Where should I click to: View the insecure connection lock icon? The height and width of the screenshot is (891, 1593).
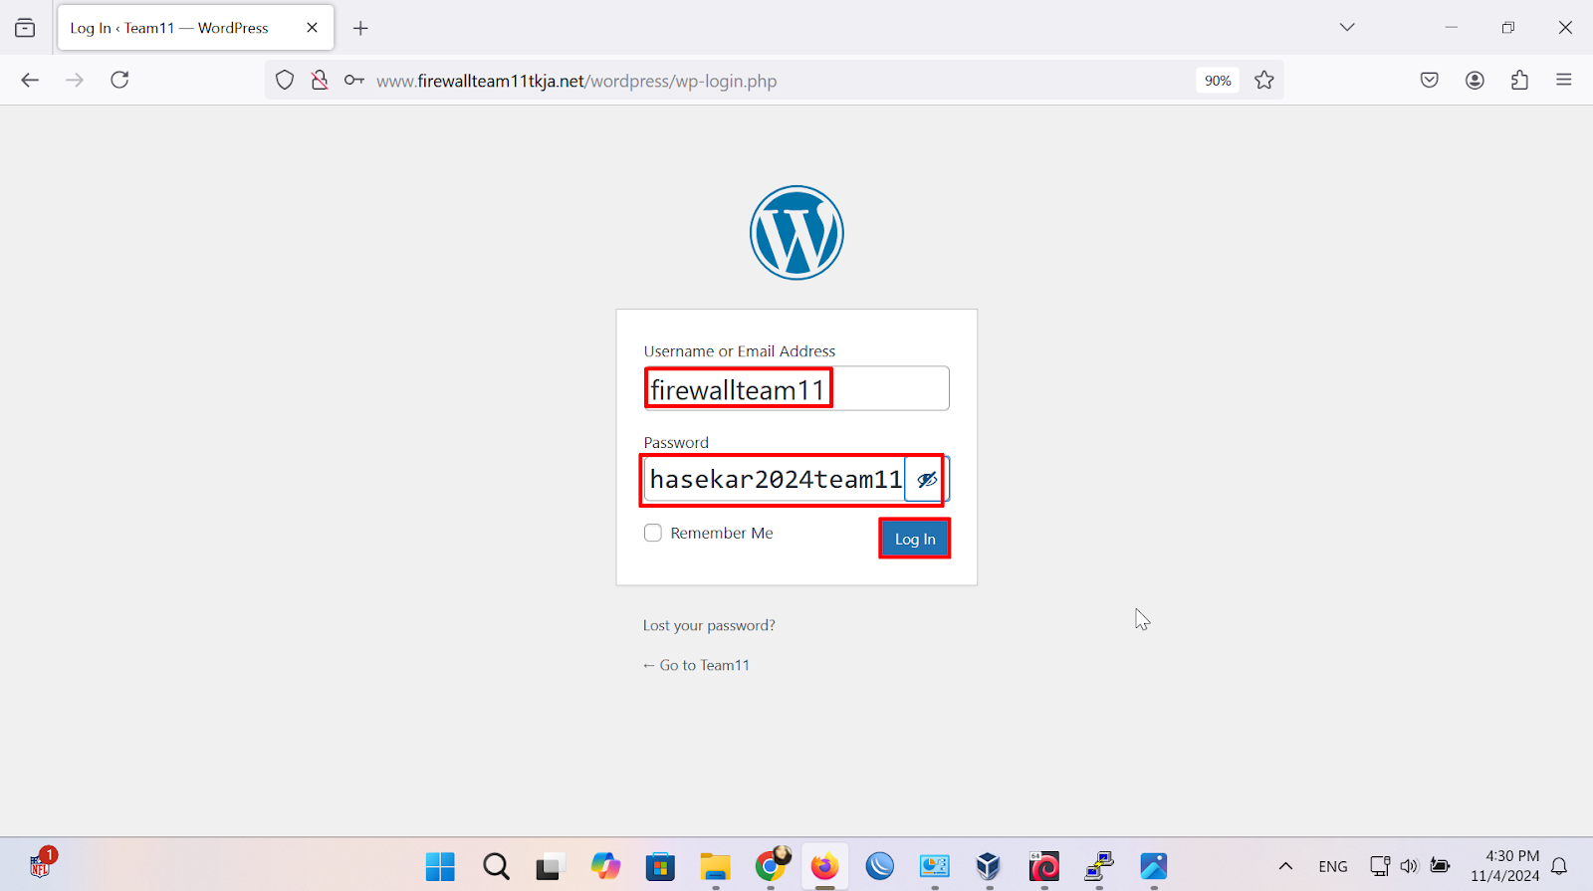319,81
